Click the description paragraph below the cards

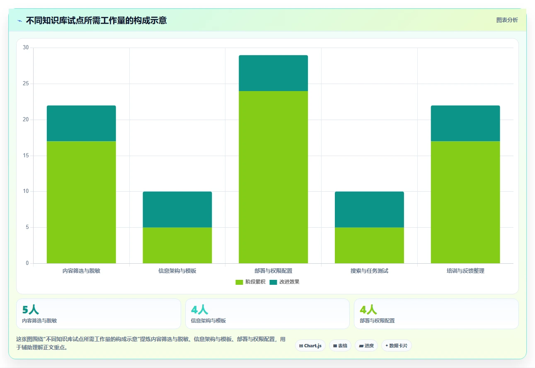[x=151, y=343]
